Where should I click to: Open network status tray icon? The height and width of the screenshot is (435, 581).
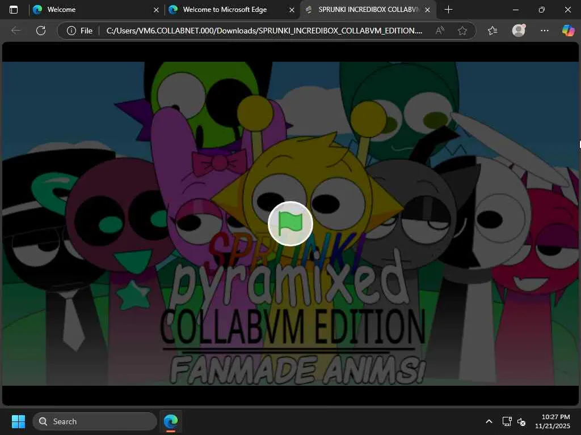point(507,421)
